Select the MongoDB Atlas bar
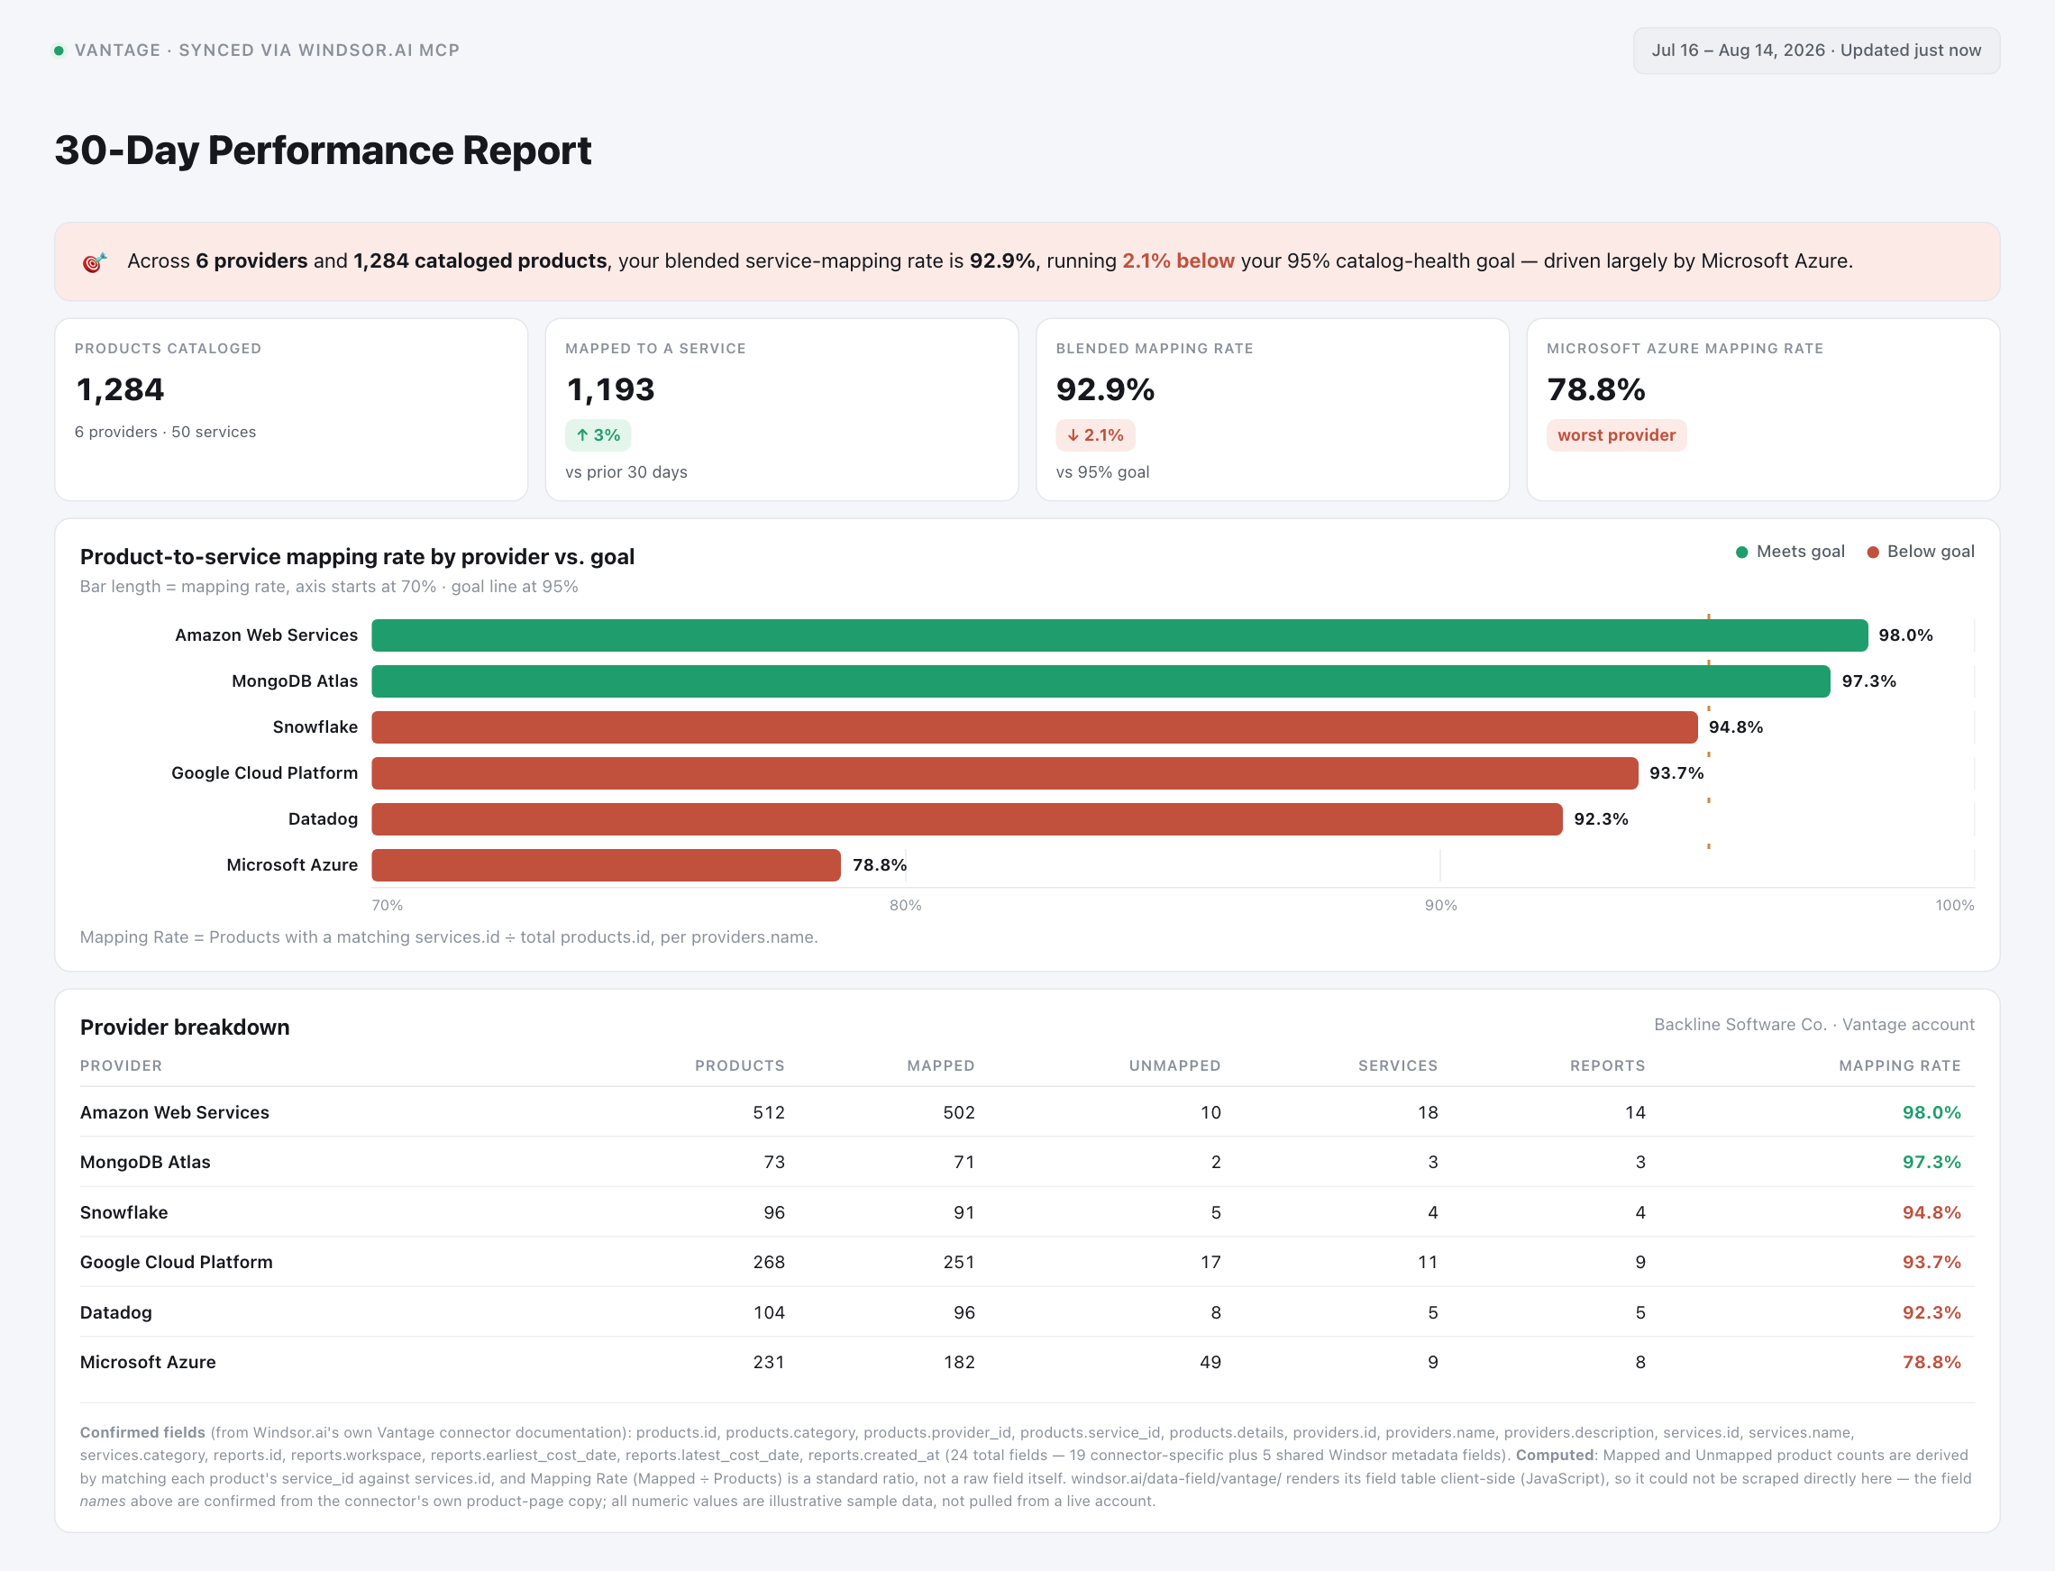The height and width of the screenshot is (1571, 2055). (x=1101, y=680)
